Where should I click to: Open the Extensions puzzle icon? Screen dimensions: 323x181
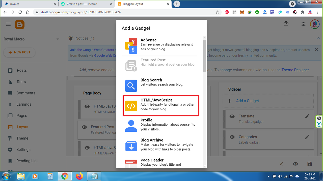click(303, 12)
